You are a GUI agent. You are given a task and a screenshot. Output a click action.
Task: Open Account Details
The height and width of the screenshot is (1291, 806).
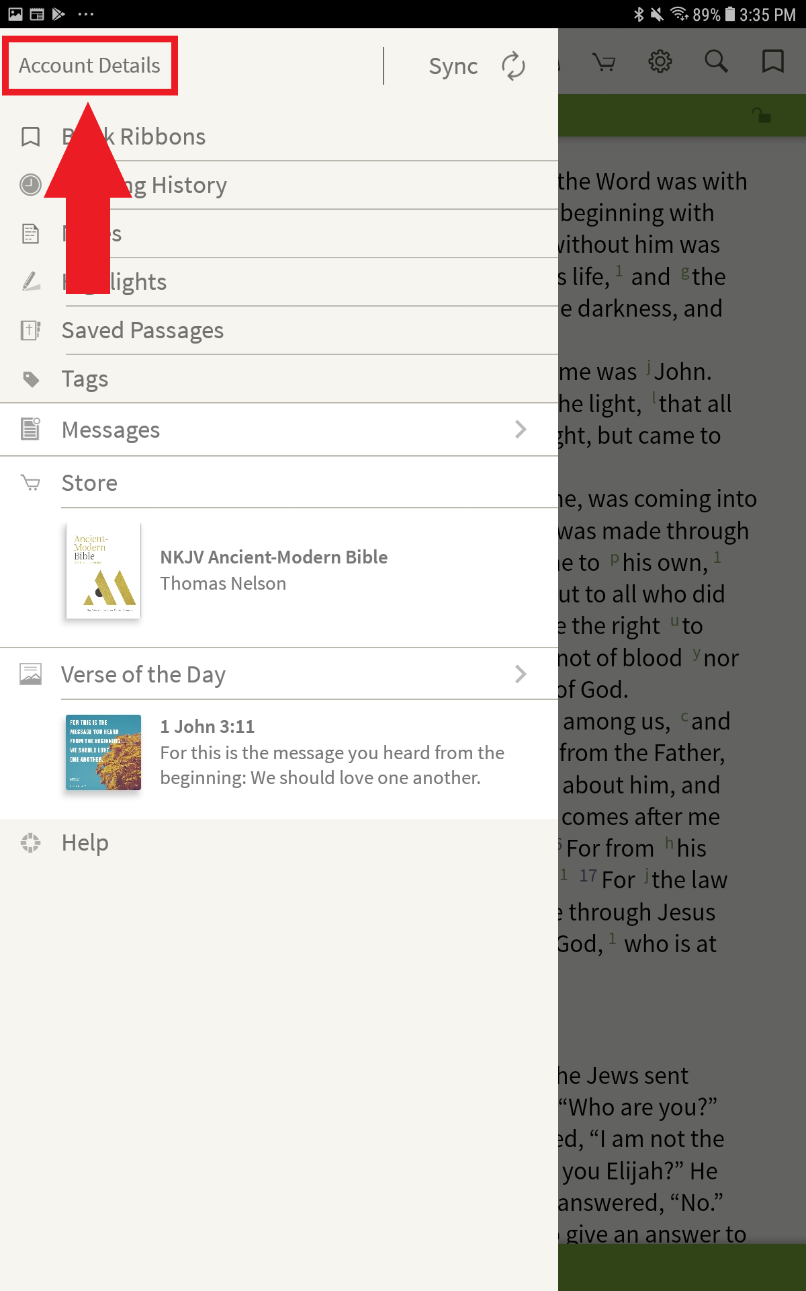(89, 65)
